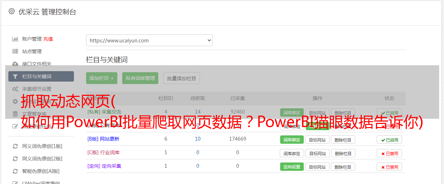
Task: Click 目标网站 in the 行业词库 row
Action: (x=317, y=153)
